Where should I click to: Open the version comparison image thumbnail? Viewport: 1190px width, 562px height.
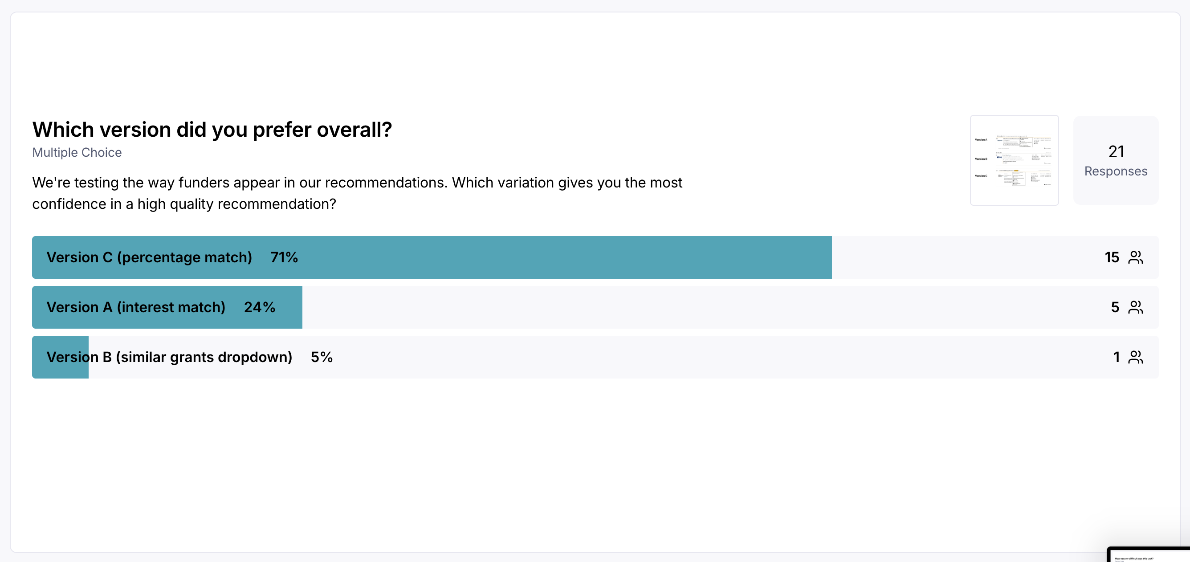1014,160
